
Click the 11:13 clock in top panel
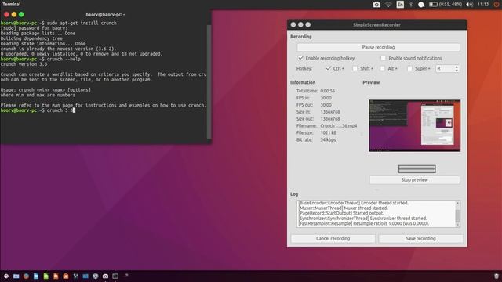tap(483, 5)
